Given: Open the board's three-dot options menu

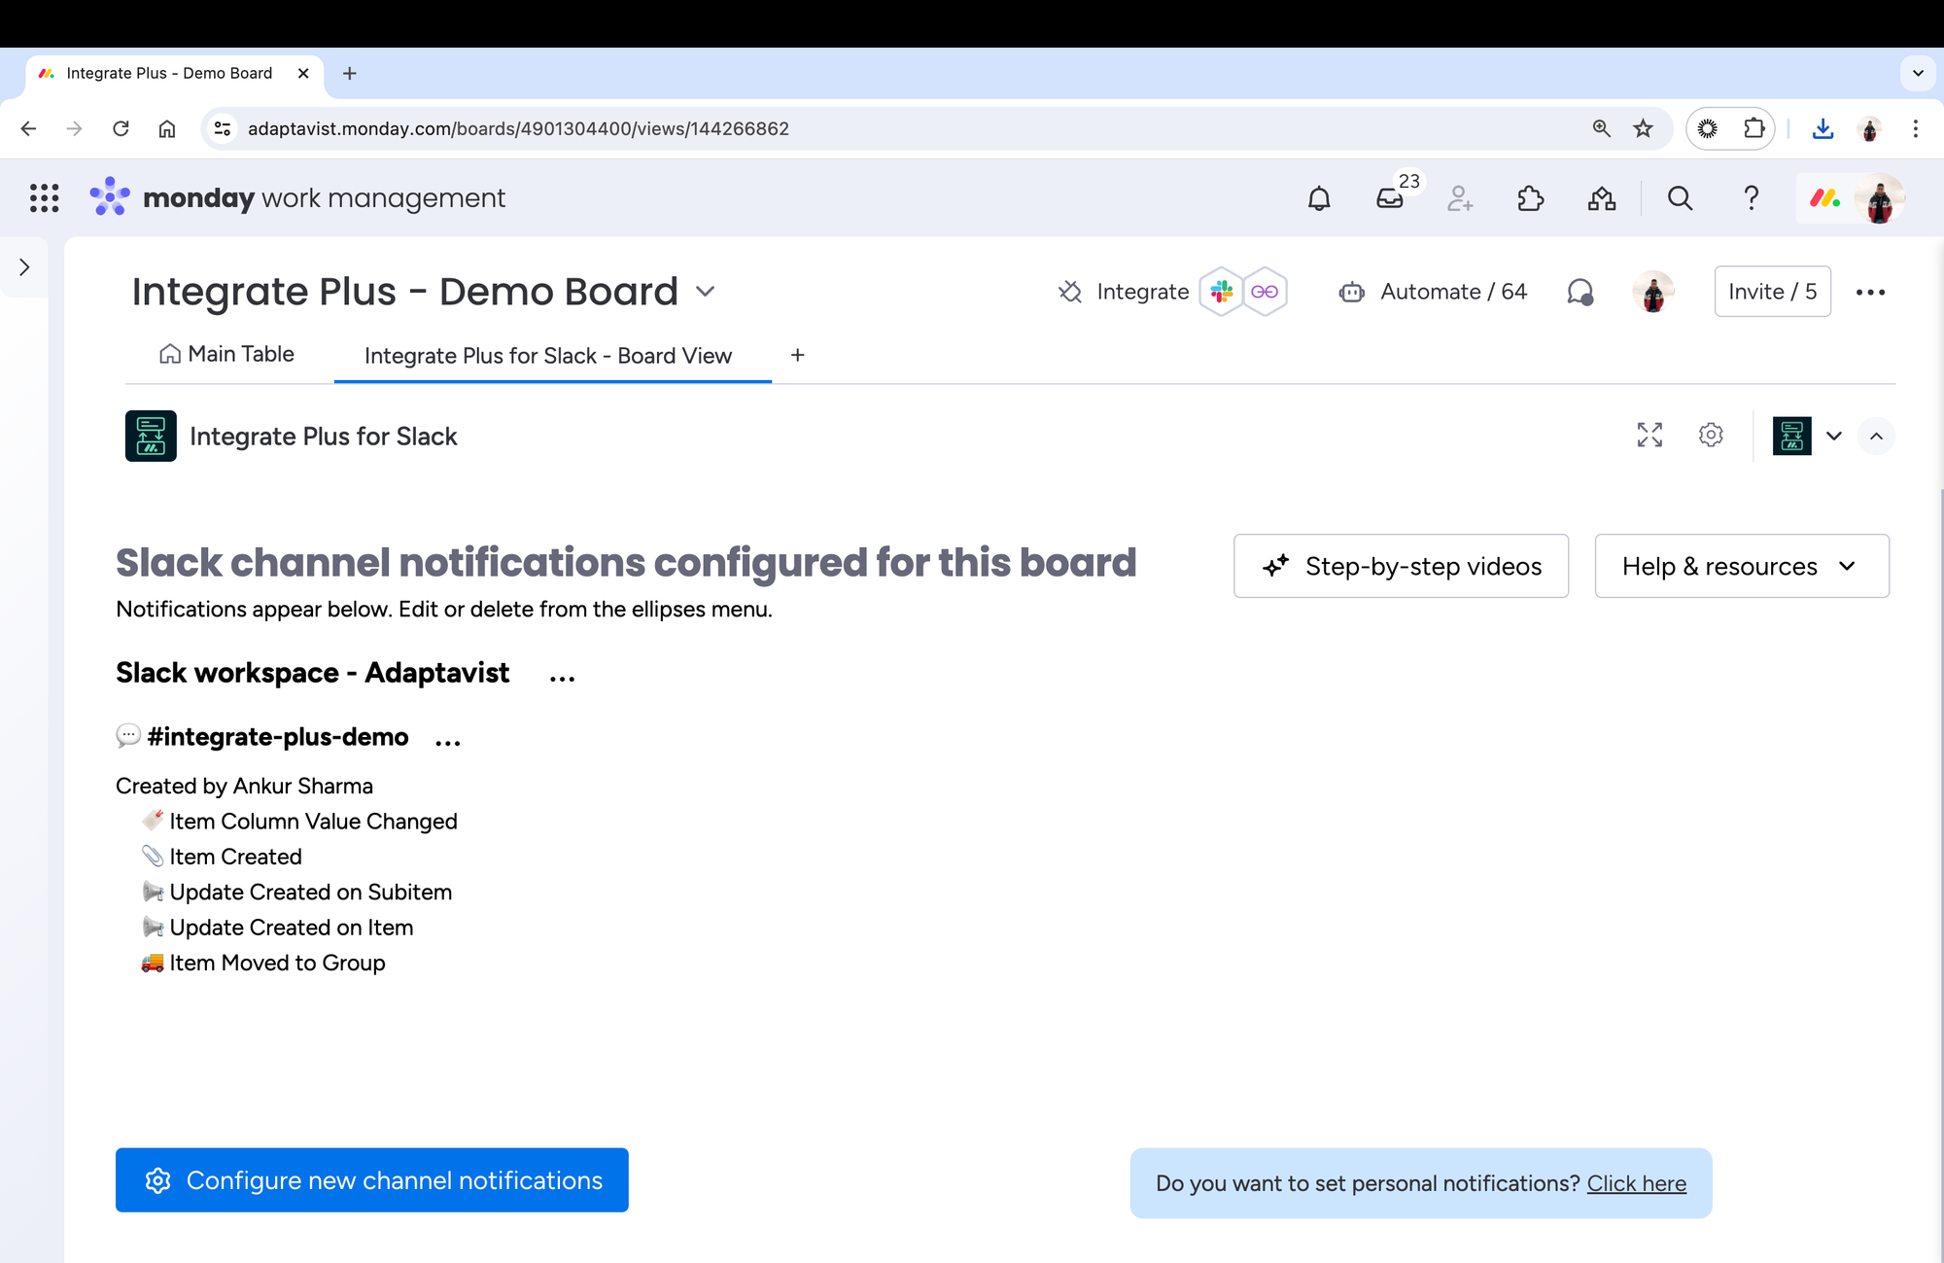Looking at the screenshot, I should [1870, 292].
